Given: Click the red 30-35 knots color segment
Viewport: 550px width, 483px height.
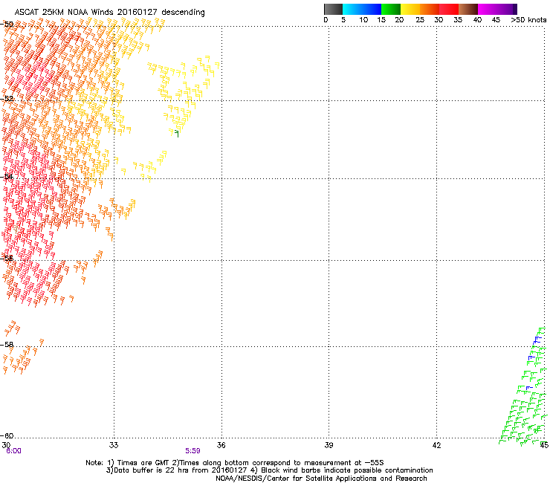Looking at the screenshot, I should (x=449, y=9).
